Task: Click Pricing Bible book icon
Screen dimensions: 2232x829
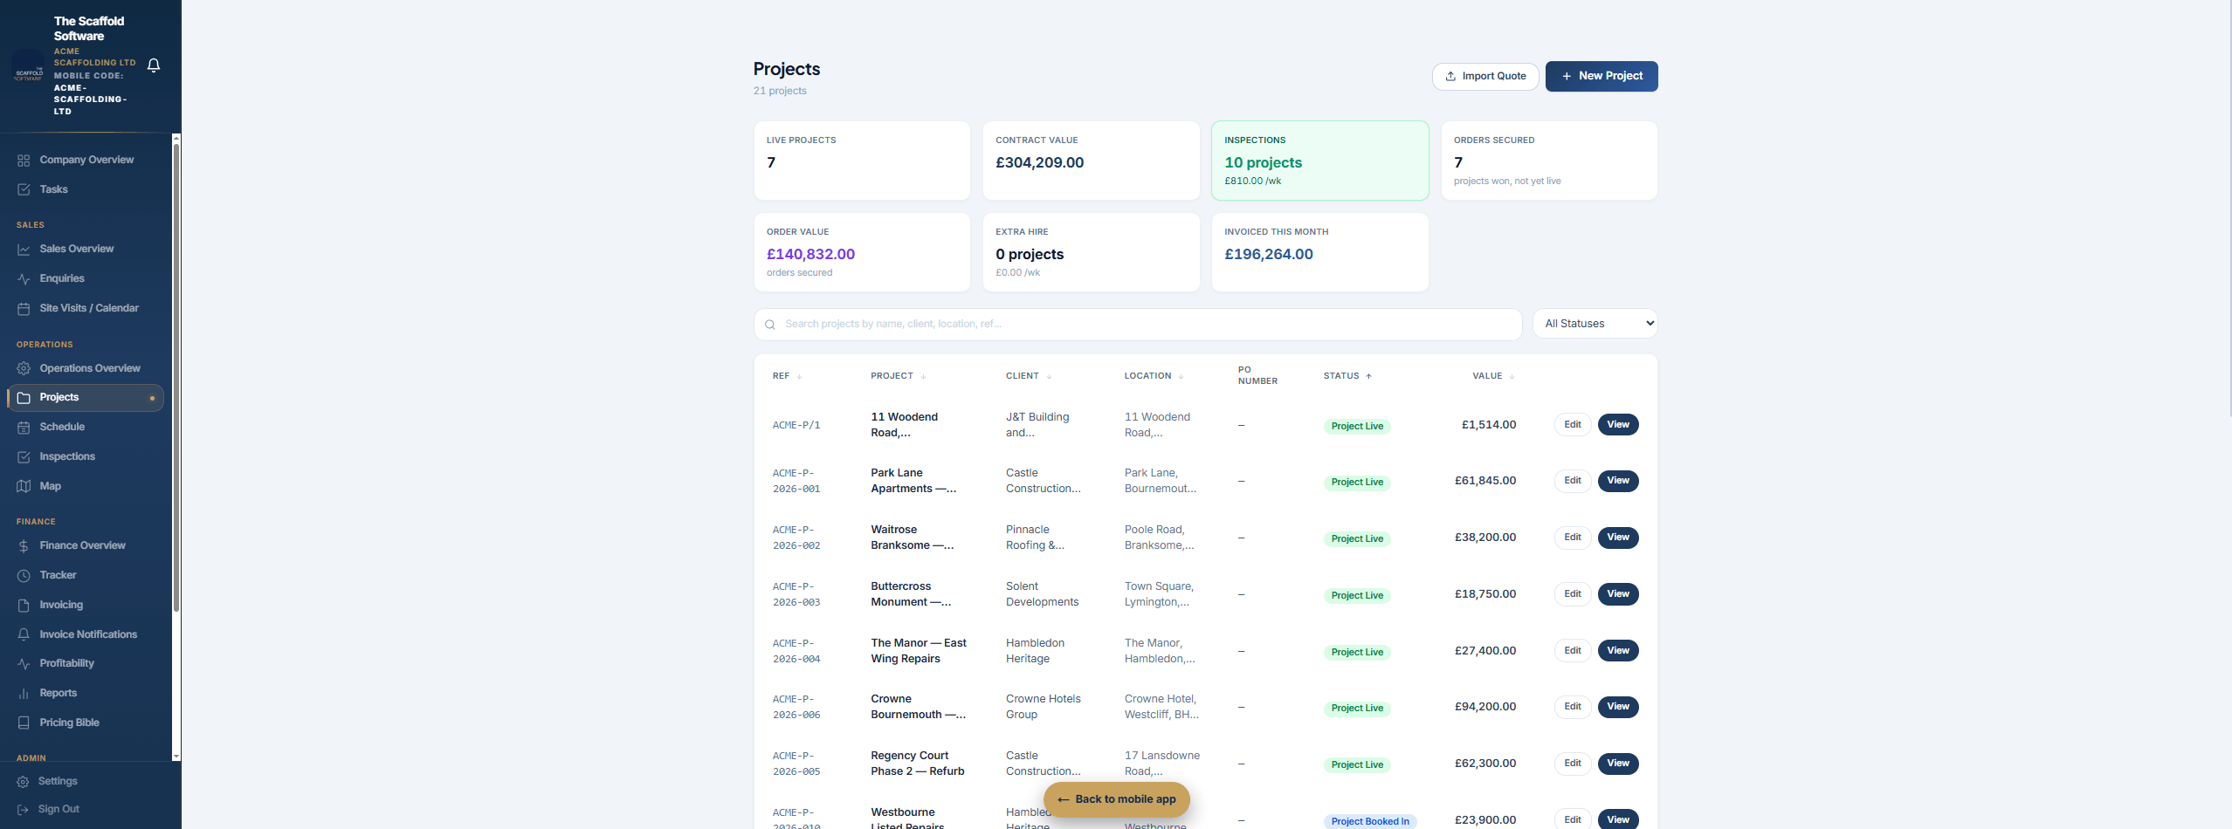Action: (x=24, y=723)
